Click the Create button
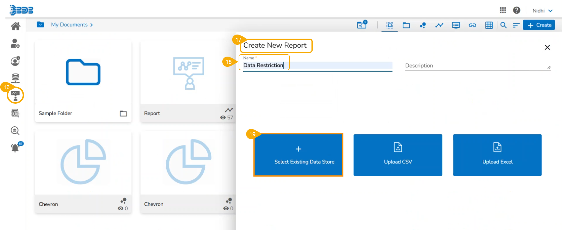The height and width of the screenshot is (230, 562). click(539, 25)
